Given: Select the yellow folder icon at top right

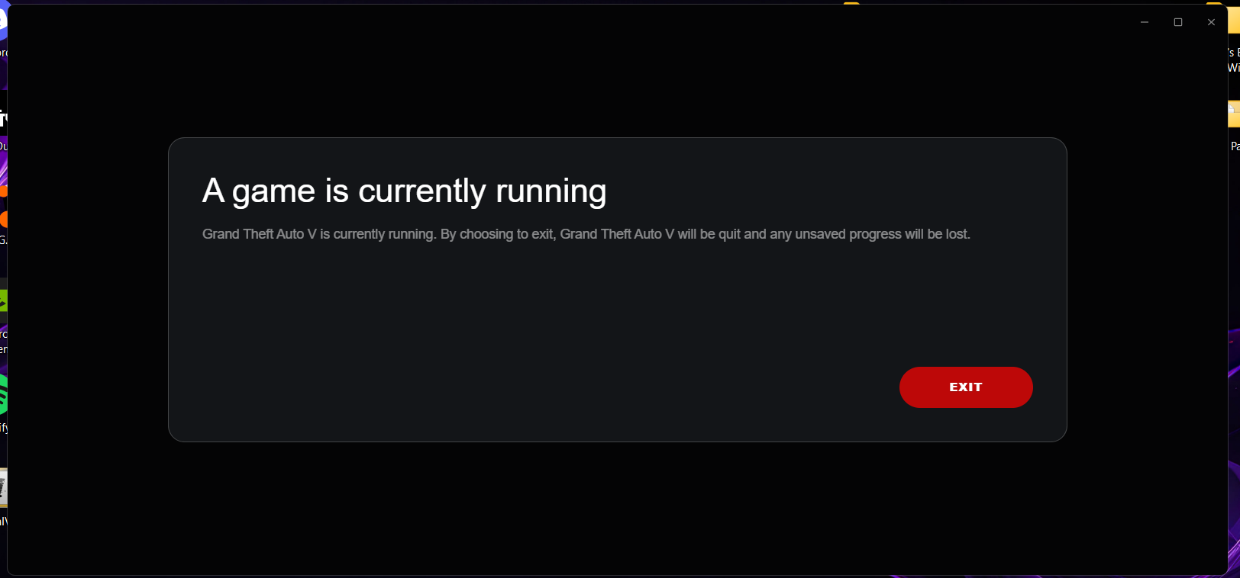Looking at the screenshot, I should (x=1234, y=18).
